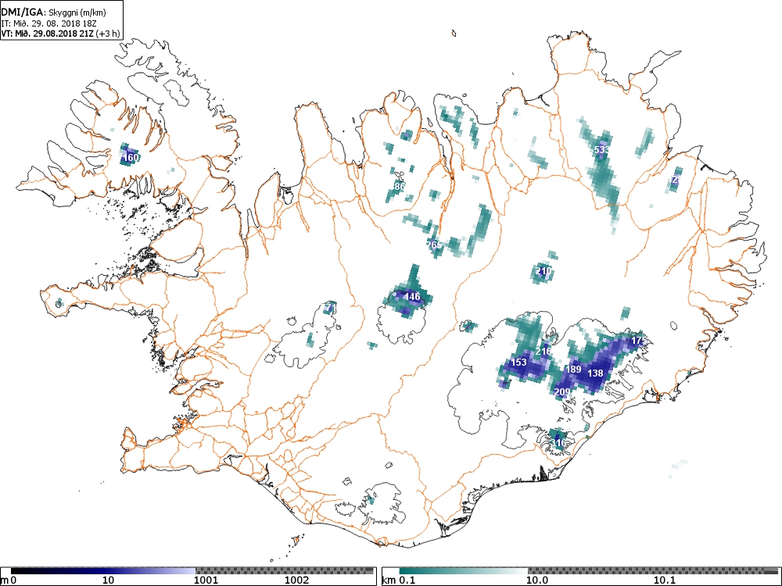Click the visibility value 160 in the Westfjords
The width and height of the screenshot is (782, 586).
(x=131, y=158)
